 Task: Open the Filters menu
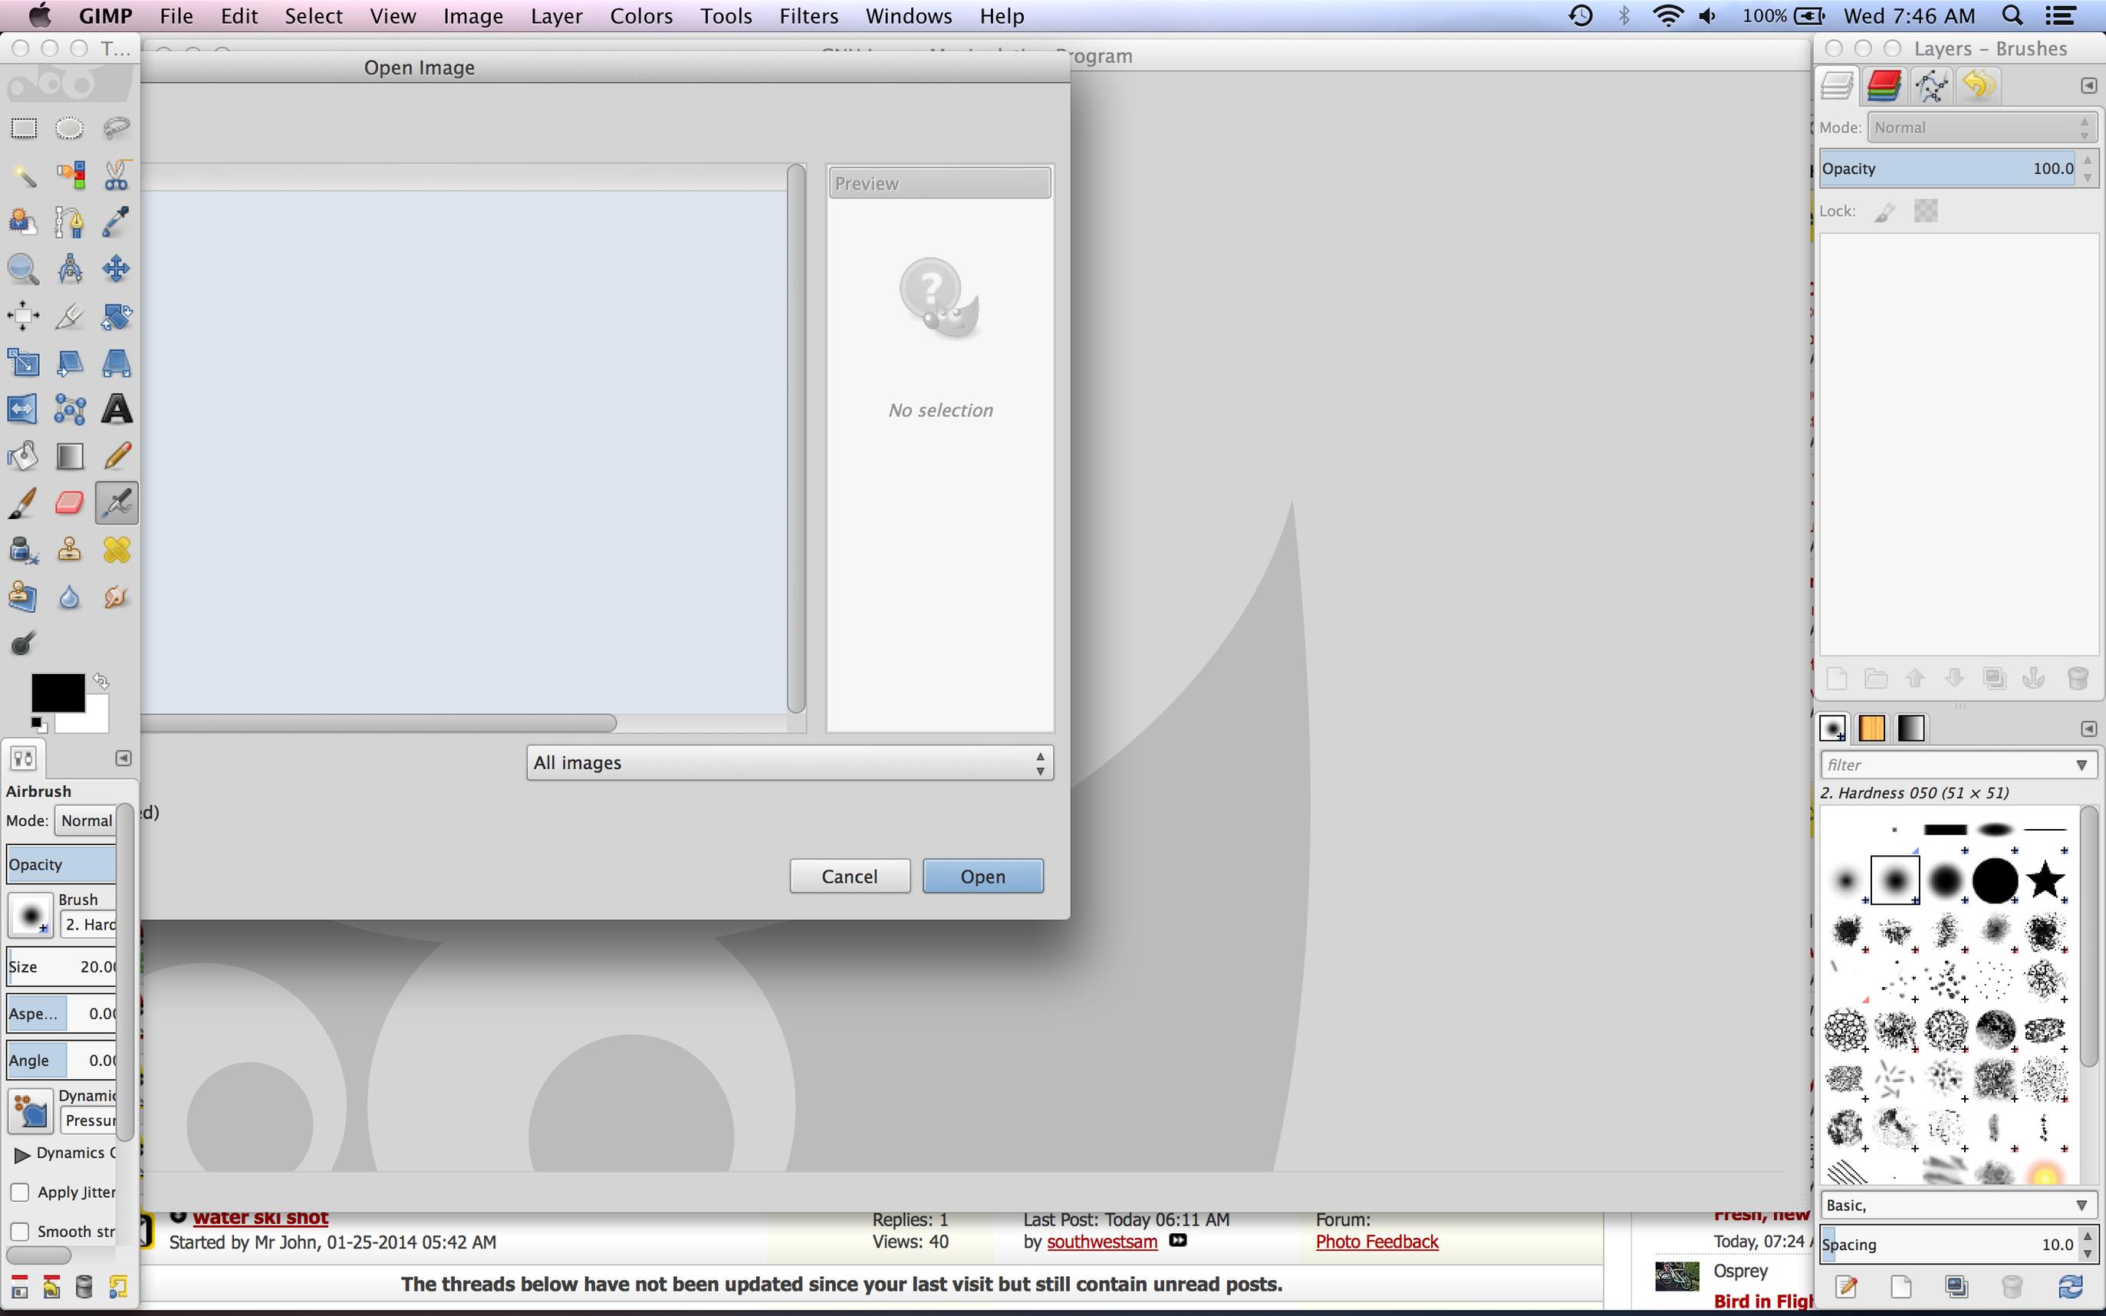[x=808, y=17]
